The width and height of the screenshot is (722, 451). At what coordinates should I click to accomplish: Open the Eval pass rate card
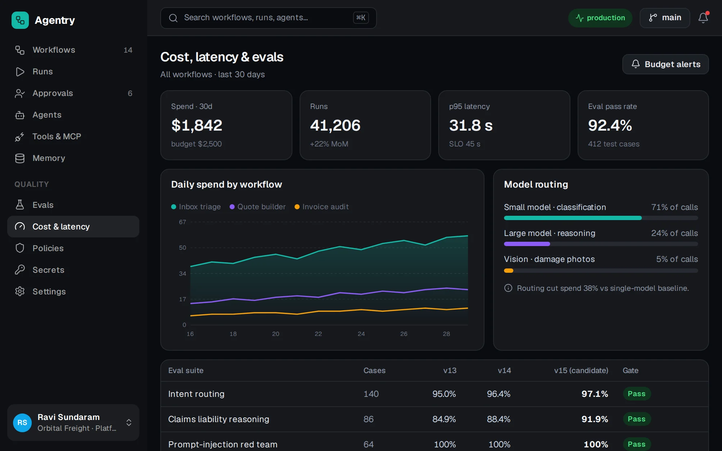click(x=643, y=125)
